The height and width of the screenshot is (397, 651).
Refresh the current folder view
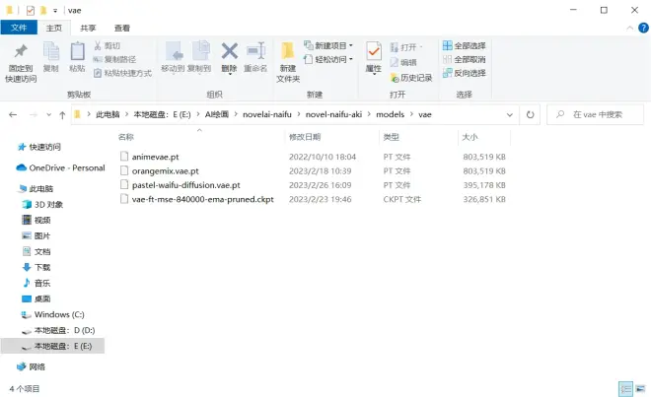coord(532,114)
